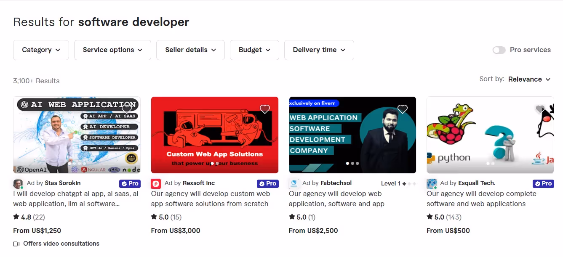563x257 pixels.
Task: Click the Esquall thumbnail carousel dots
Action: tap(490, 163)
